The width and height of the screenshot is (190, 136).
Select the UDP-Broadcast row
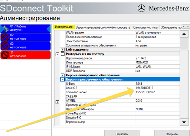point(122,71)
